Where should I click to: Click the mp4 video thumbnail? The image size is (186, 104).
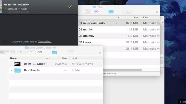17,64
